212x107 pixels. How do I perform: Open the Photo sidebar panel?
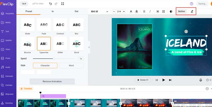[6, 58]
